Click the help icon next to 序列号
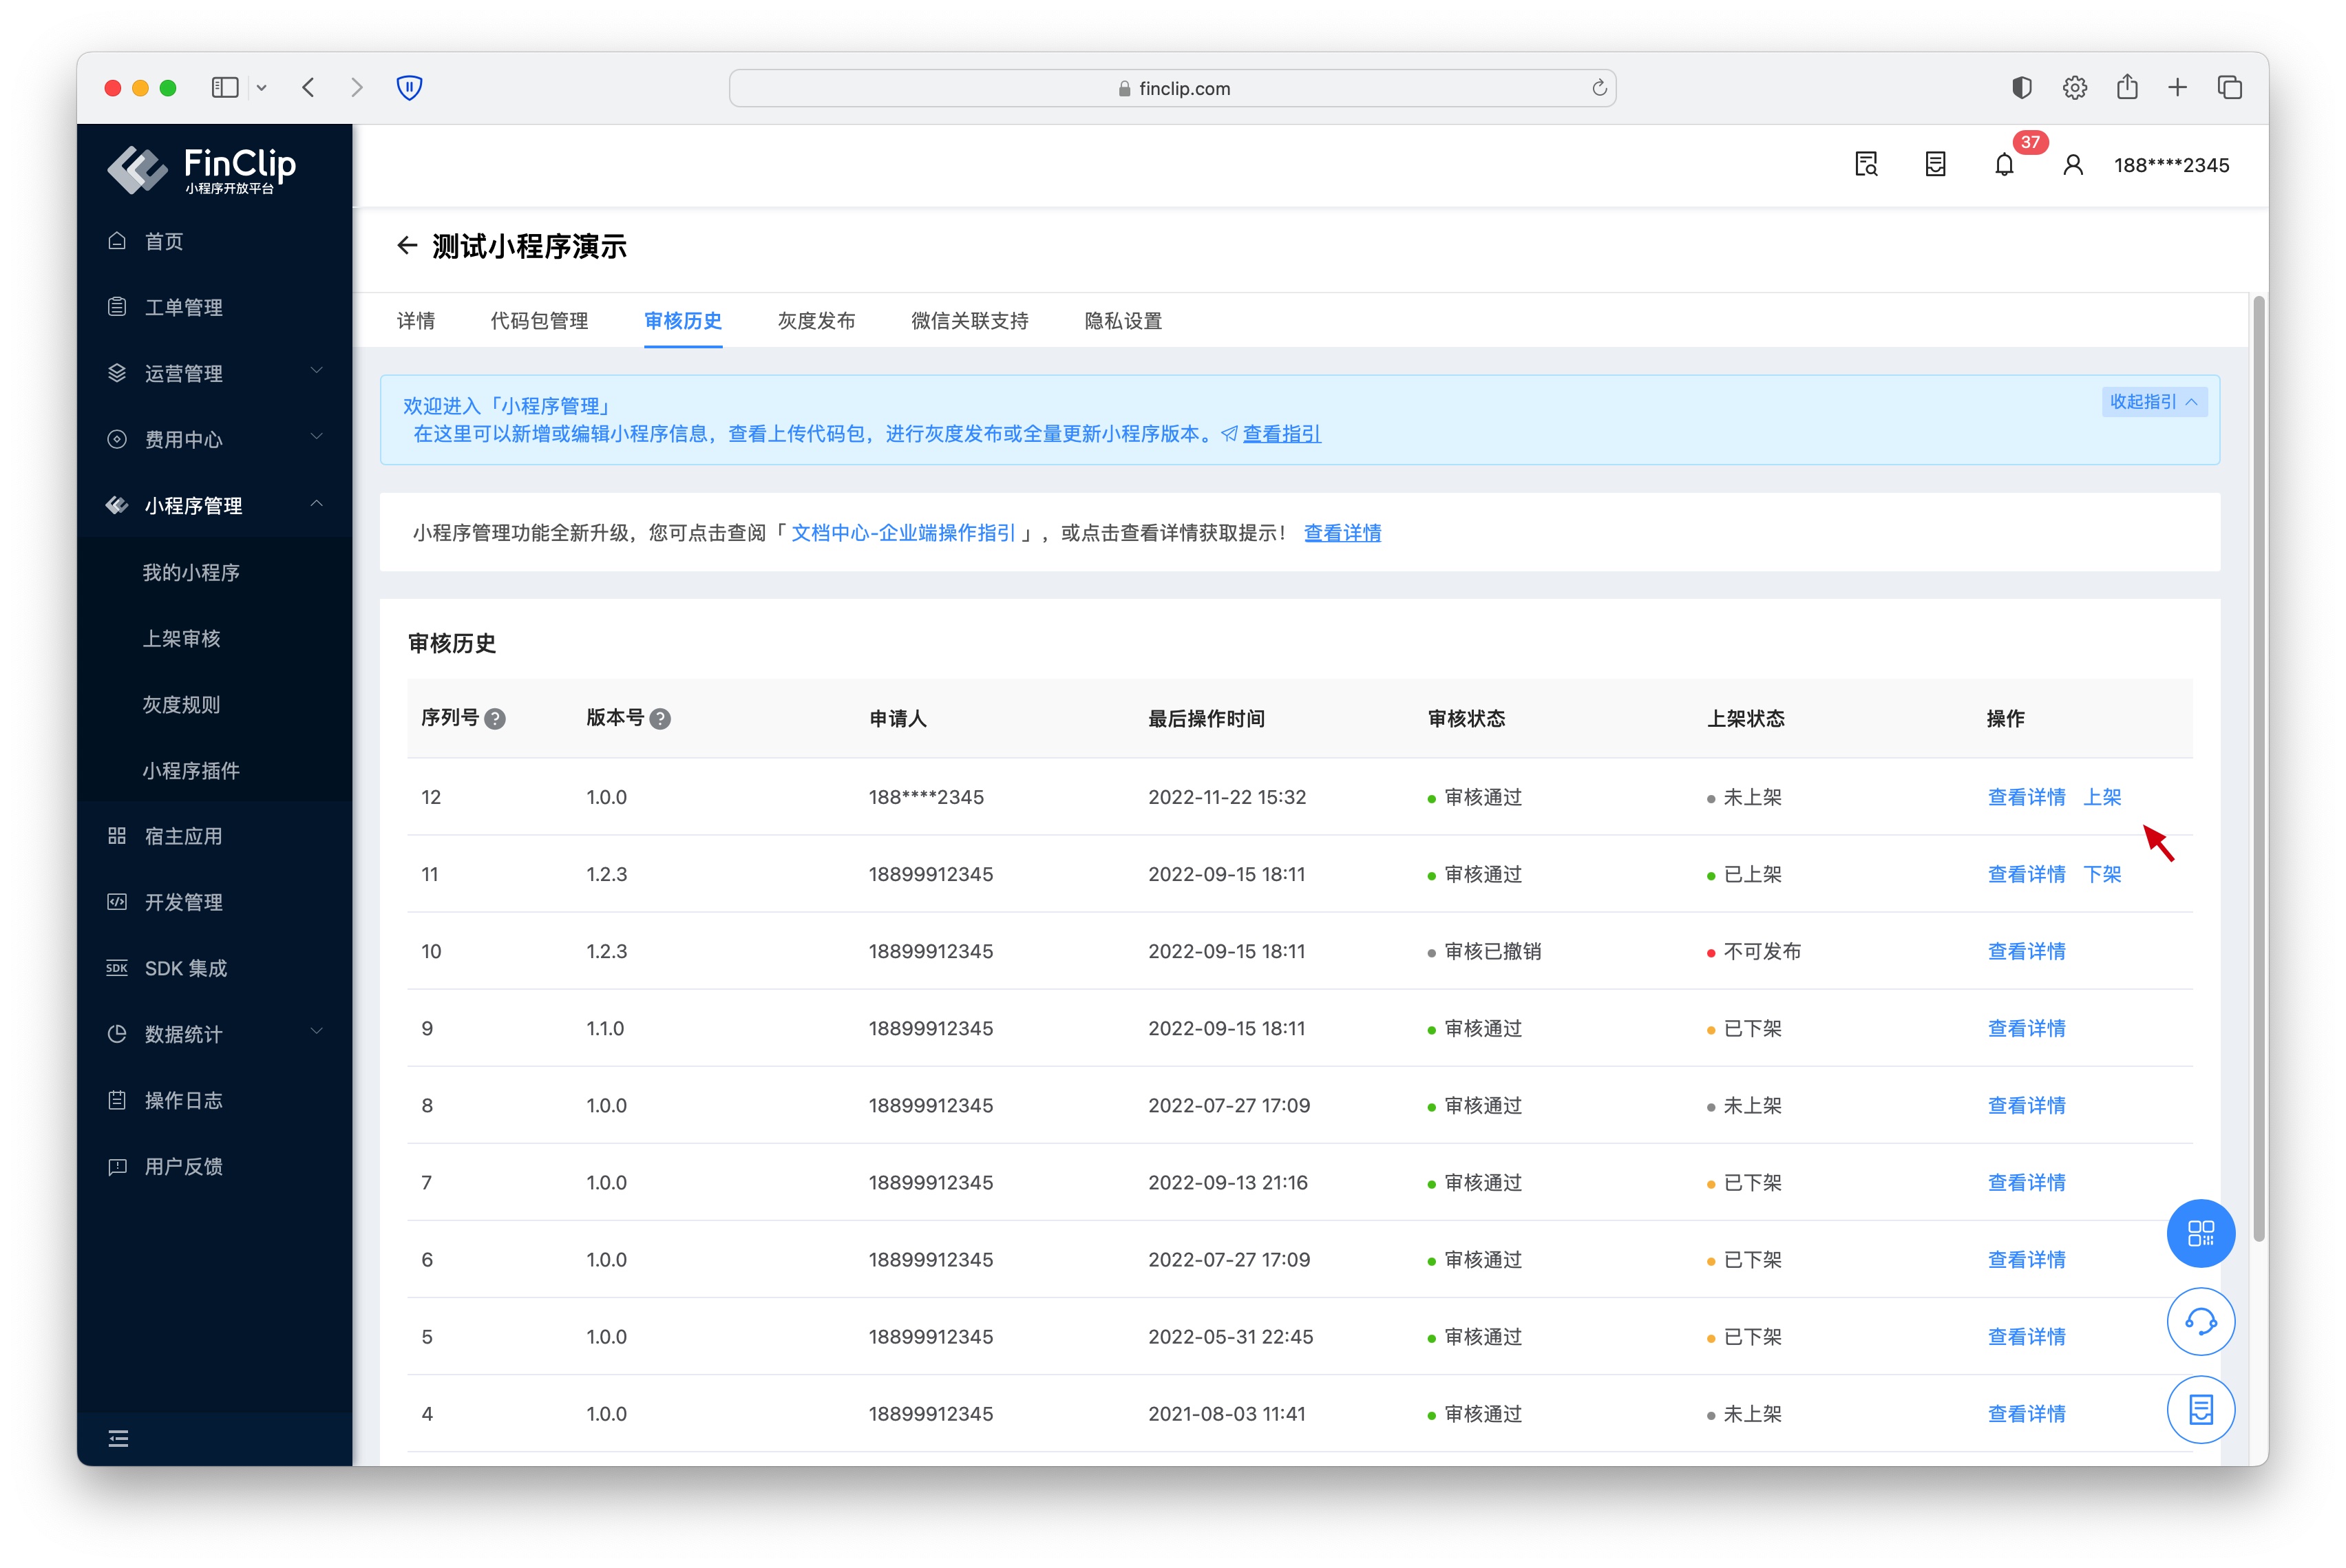 click(495, 719)
